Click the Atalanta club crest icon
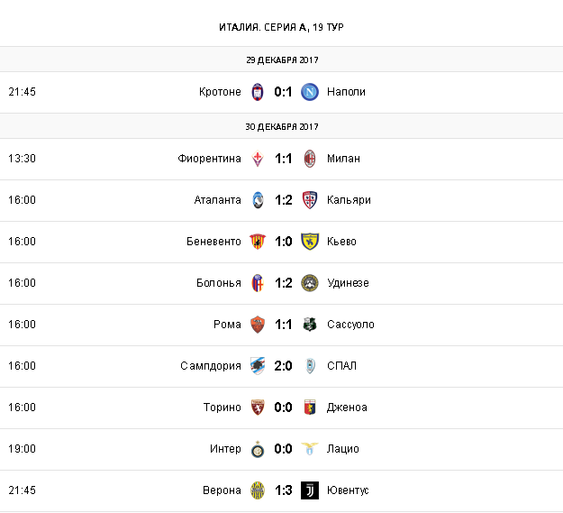 point(258,200)
